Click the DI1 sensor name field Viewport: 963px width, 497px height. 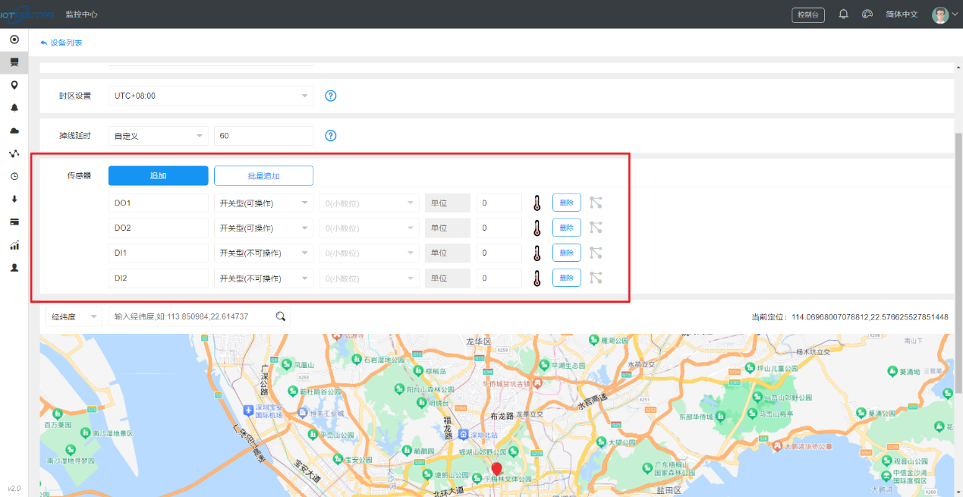(158, 253)
